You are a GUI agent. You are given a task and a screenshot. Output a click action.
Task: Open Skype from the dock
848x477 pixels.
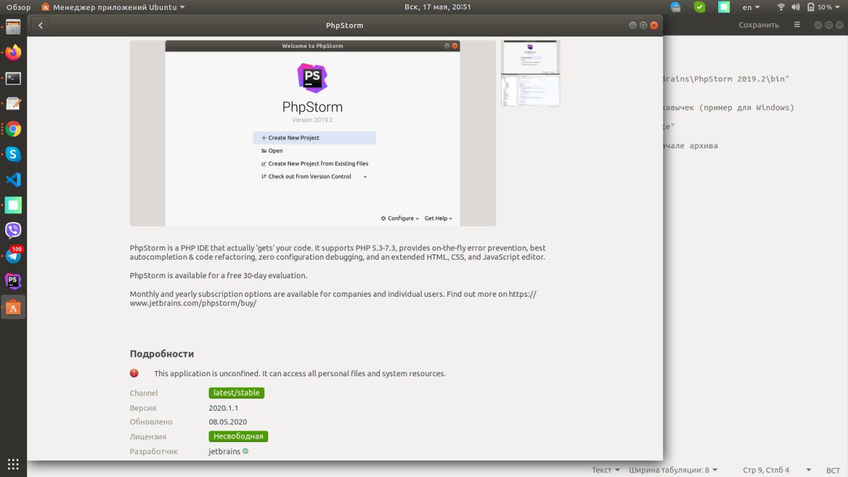[13, 154]
